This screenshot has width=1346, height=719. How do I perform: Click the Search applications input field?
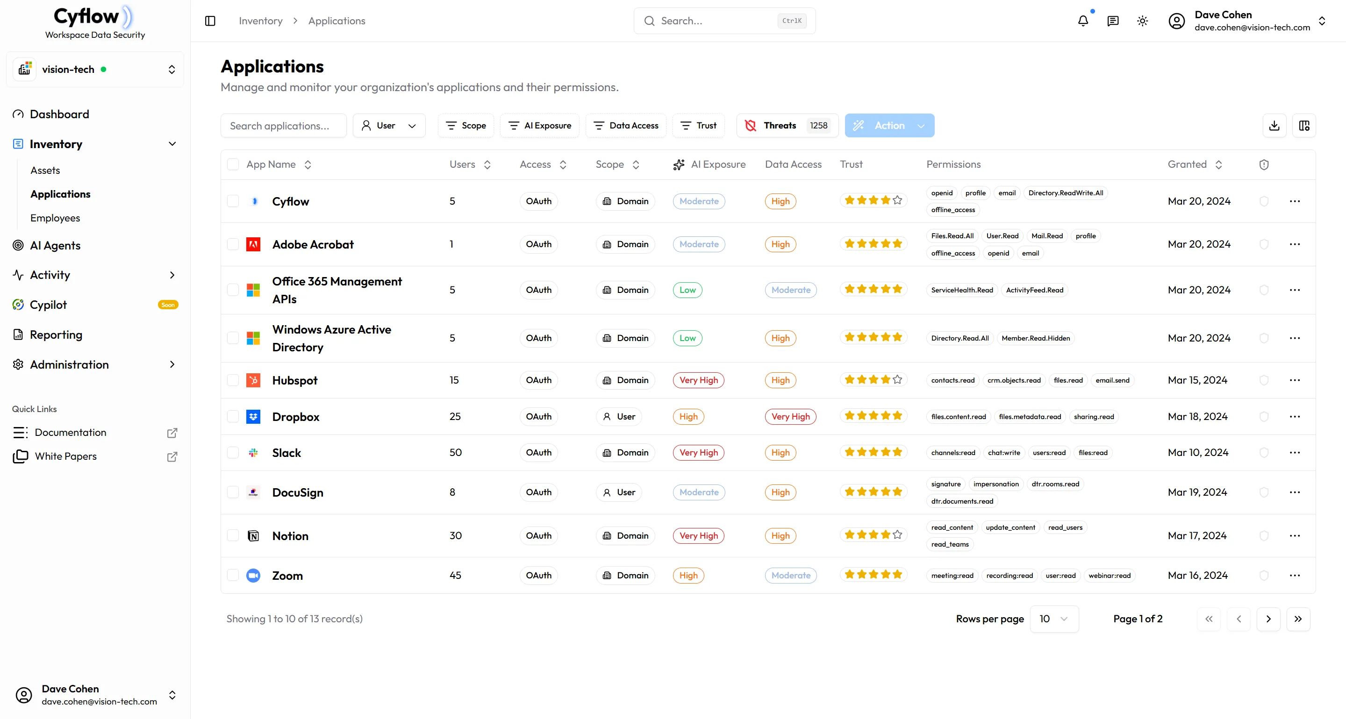(x=284, y=126)
